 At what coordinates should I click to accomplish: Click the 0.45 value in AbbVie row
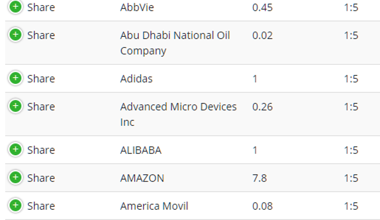(263, 7)
